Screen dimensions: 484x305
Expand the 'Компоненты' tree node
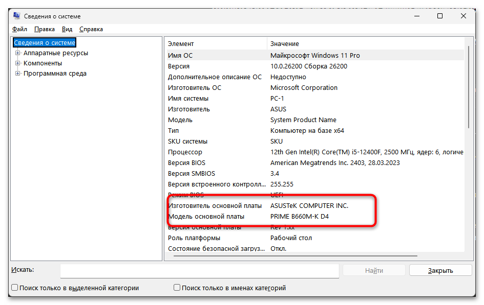click(17, 63)
